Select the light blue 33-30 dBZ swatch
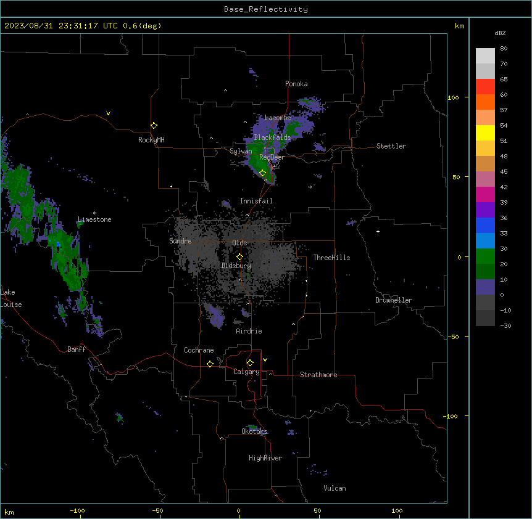This screenshot has width=532, height=519. click(485, 241)
